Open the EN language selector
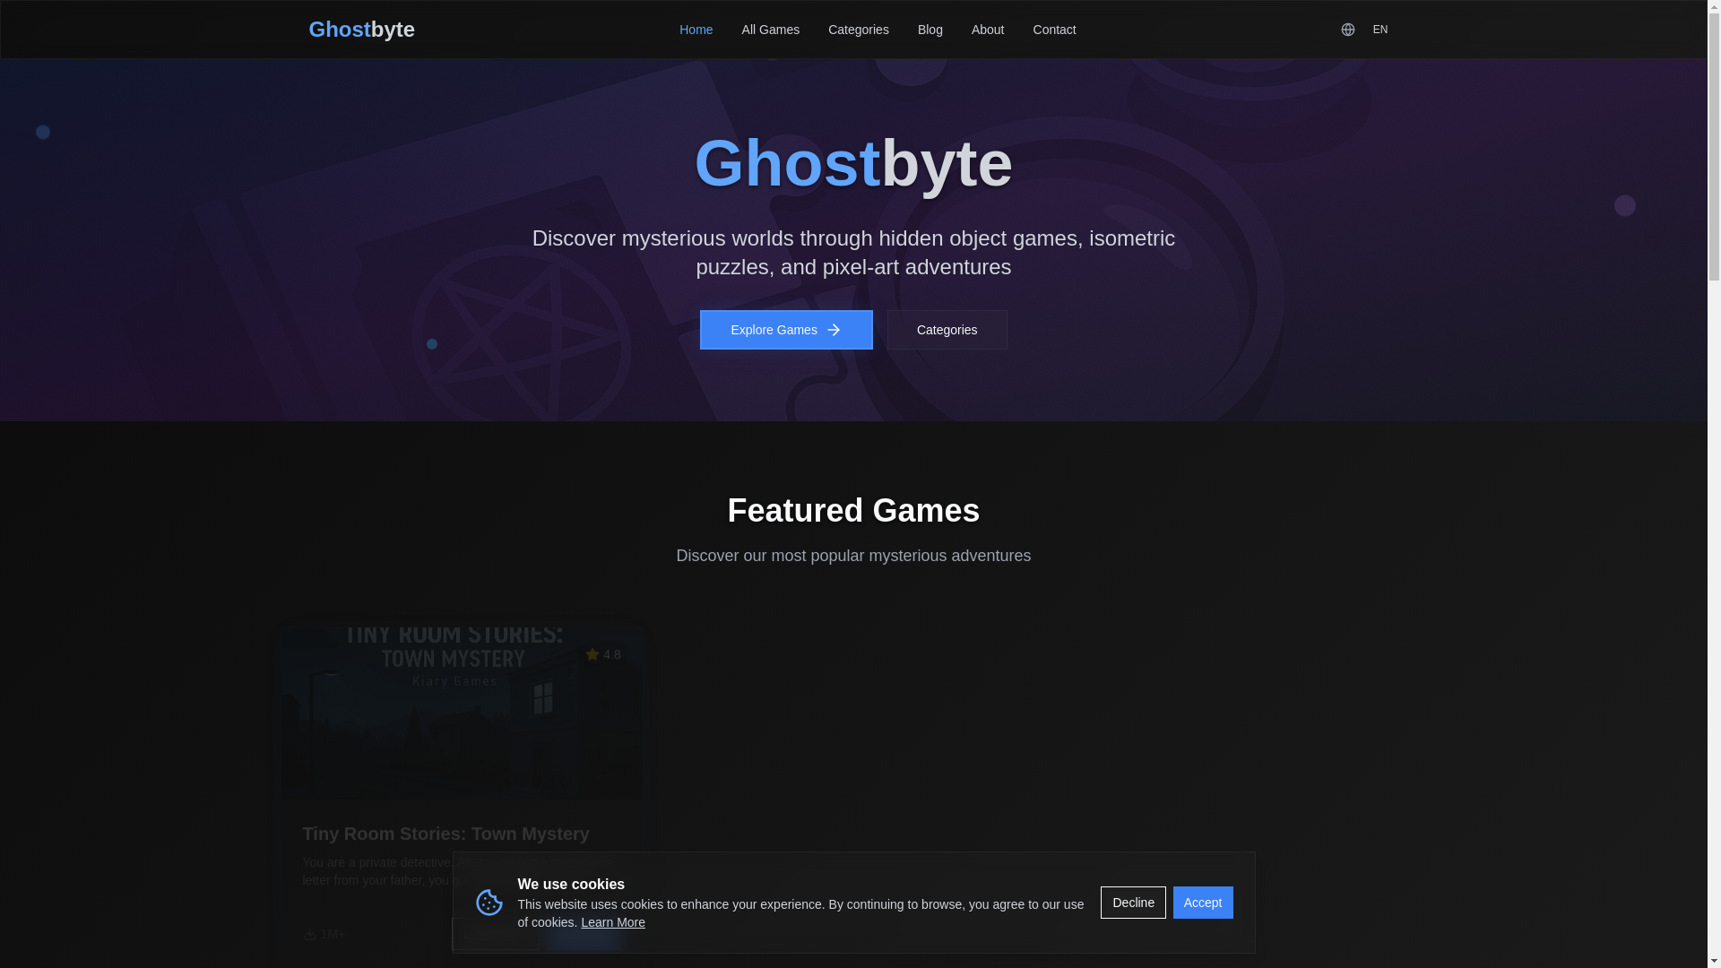The image size is (1721, 968). tap(1379, 30)
